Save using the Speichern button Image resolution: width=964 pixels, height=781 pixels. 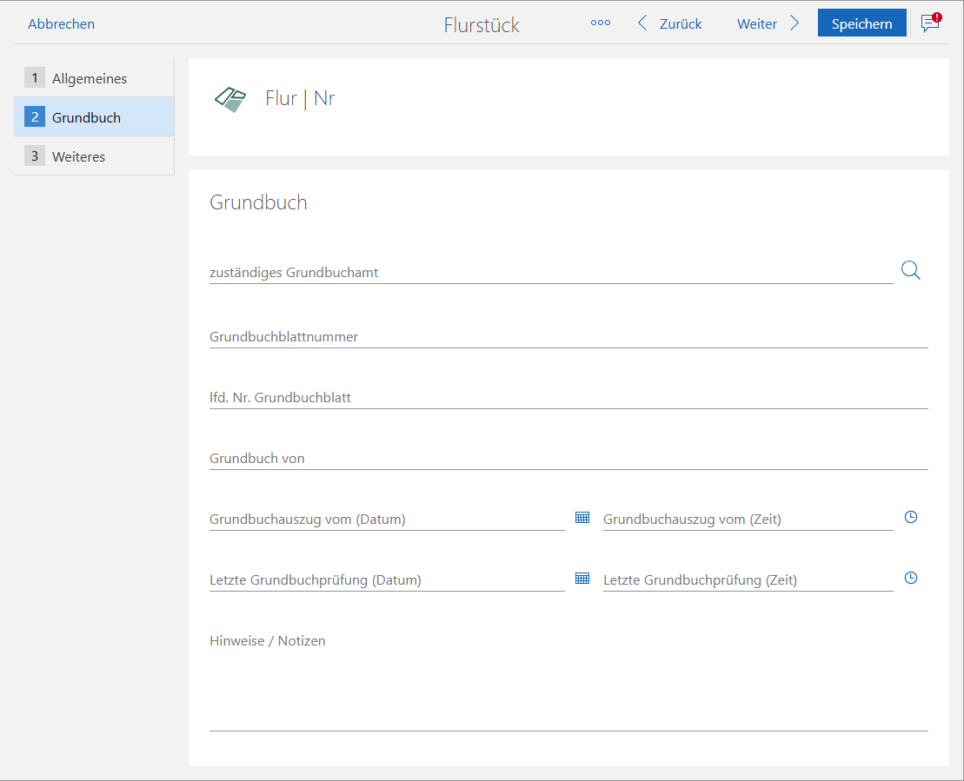tap(861, 23)
